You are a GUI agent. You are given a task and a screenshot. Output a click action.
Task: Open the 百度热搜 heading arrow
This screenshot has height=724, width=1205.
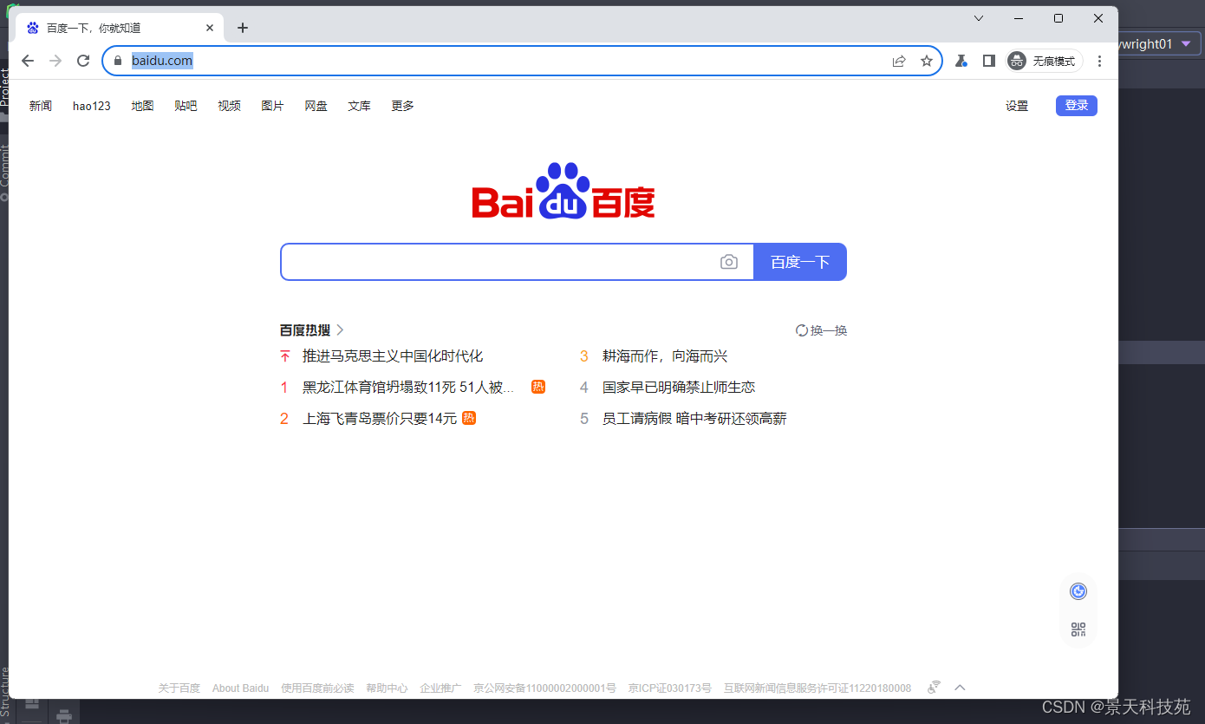(340, 329)
